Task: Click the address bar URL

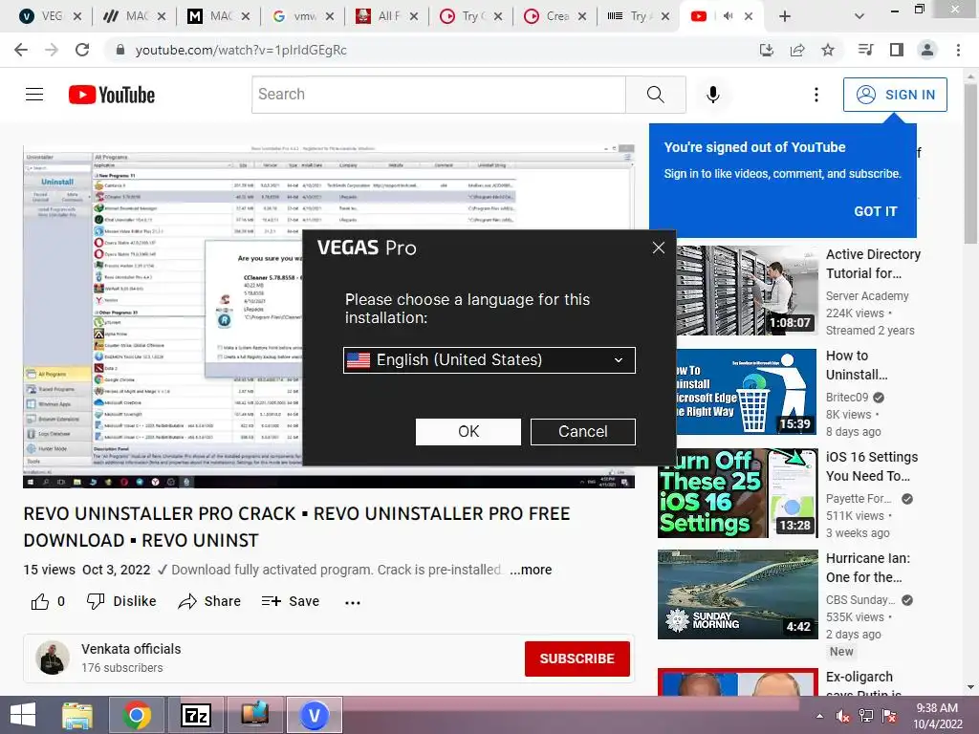Action: (241, 50)
